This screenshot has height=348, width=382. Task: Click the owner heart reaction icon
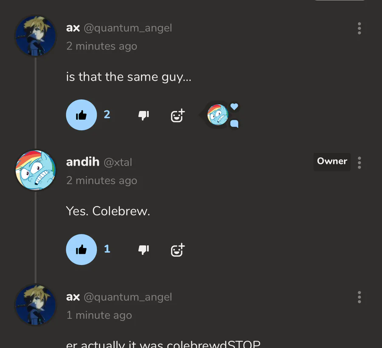pos(234,106)
